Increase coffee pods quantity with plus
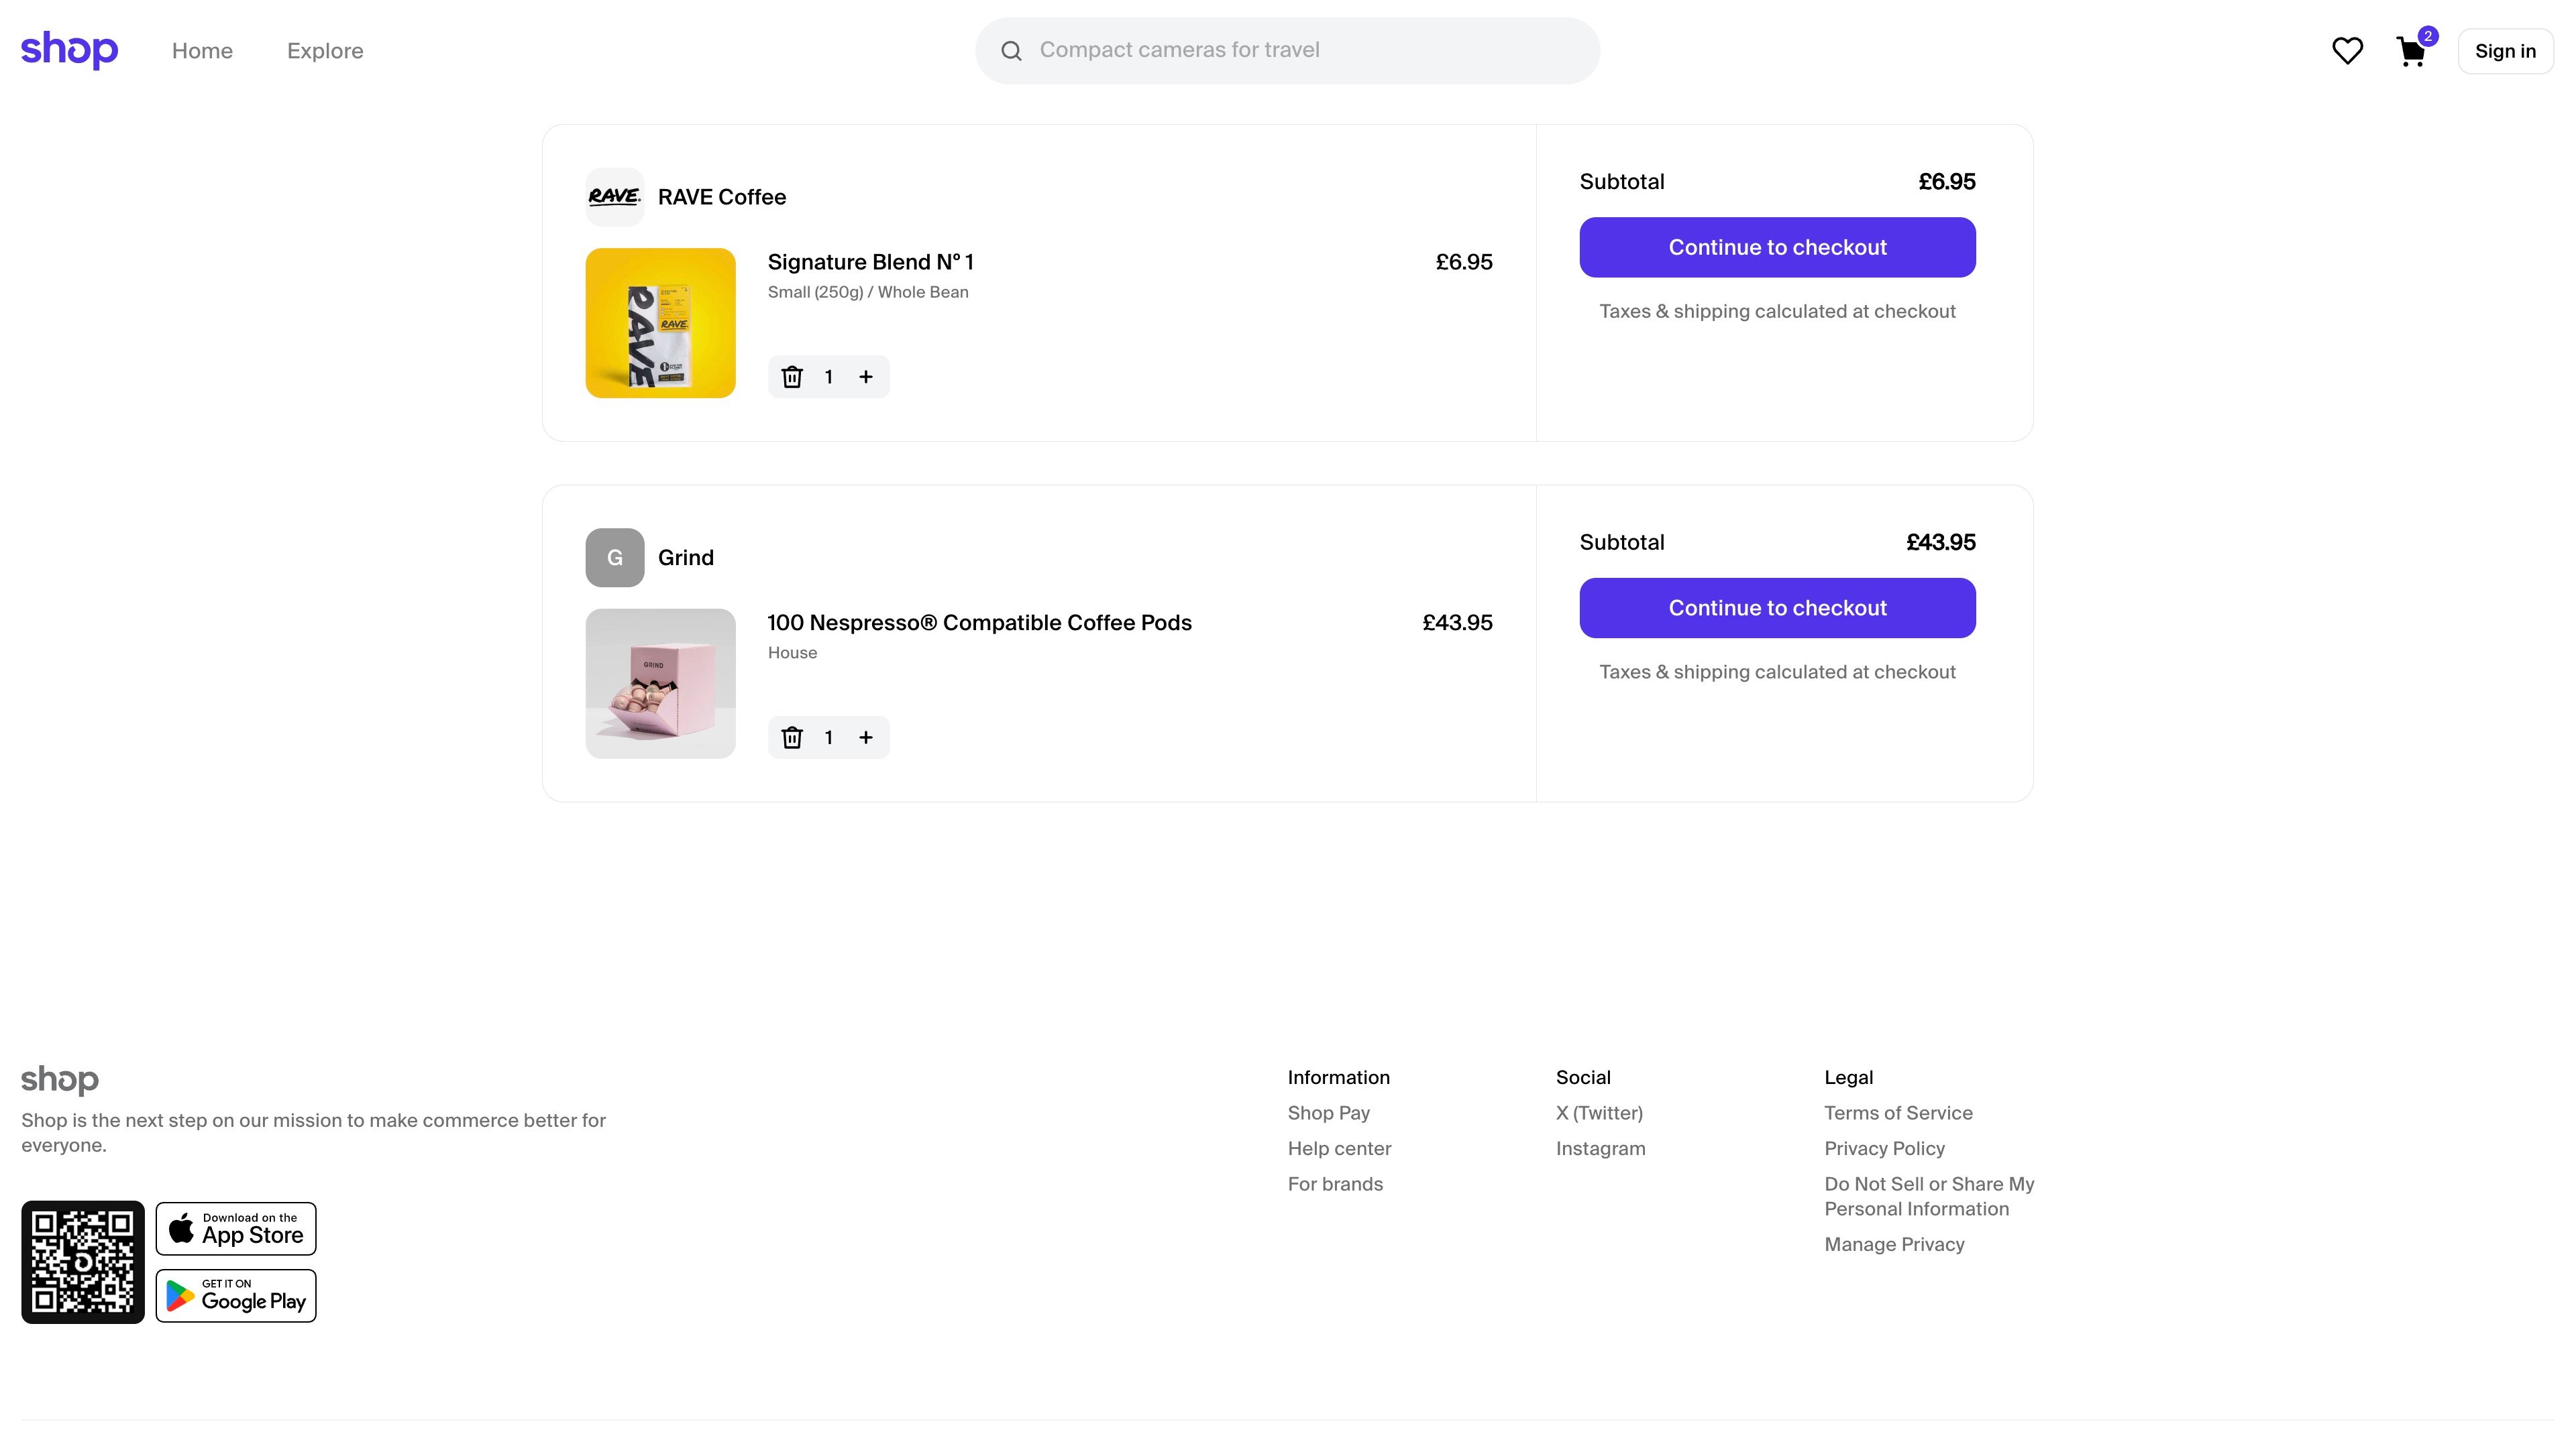 pyautogui.click(x=866, y=737)
